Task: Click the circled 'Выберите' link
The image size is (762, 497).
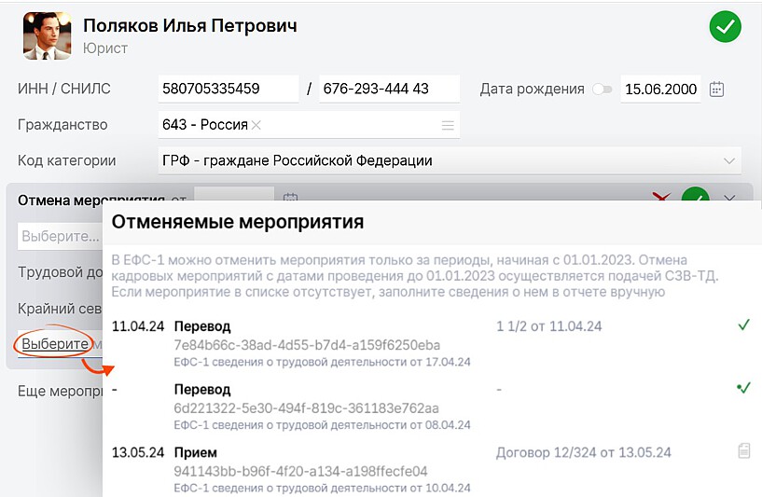Action: point(55,344)
